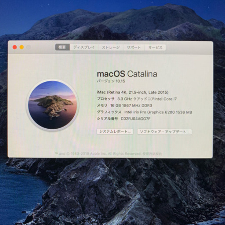
Task: Click the macOS Catalina title
Action: 127,74
